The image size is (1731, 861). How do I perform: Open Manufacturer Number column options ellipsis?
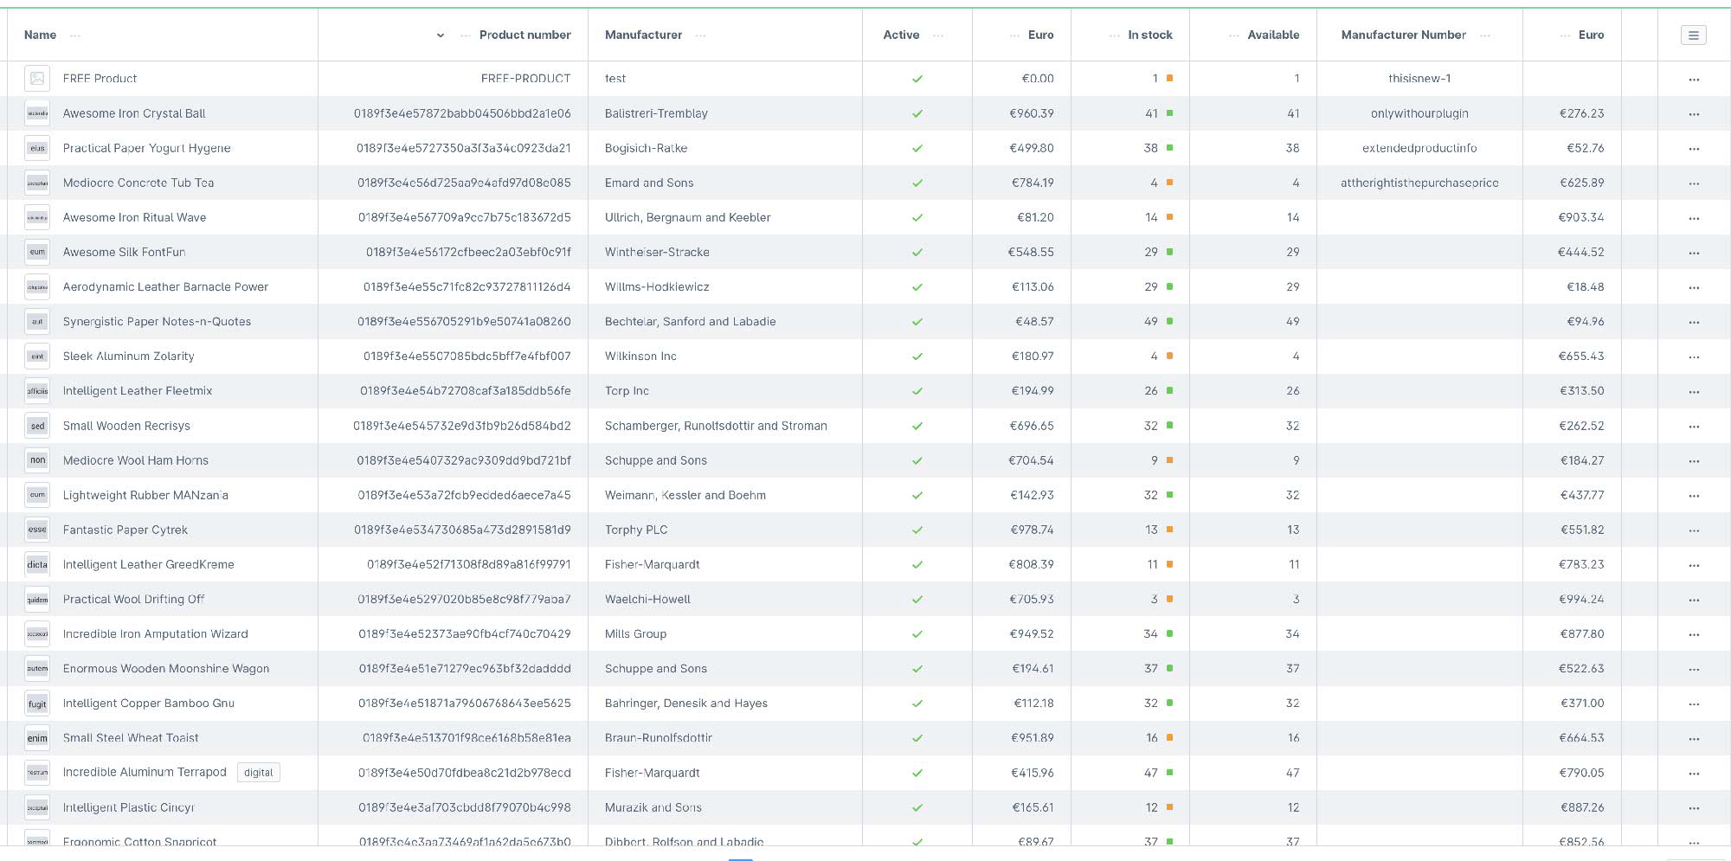pos(1485,35)
